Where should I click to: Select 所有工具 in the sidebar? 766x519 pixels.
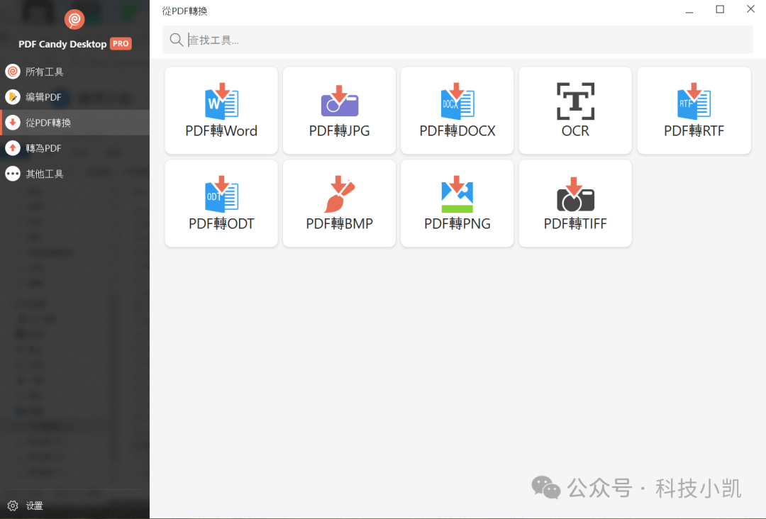74,72
